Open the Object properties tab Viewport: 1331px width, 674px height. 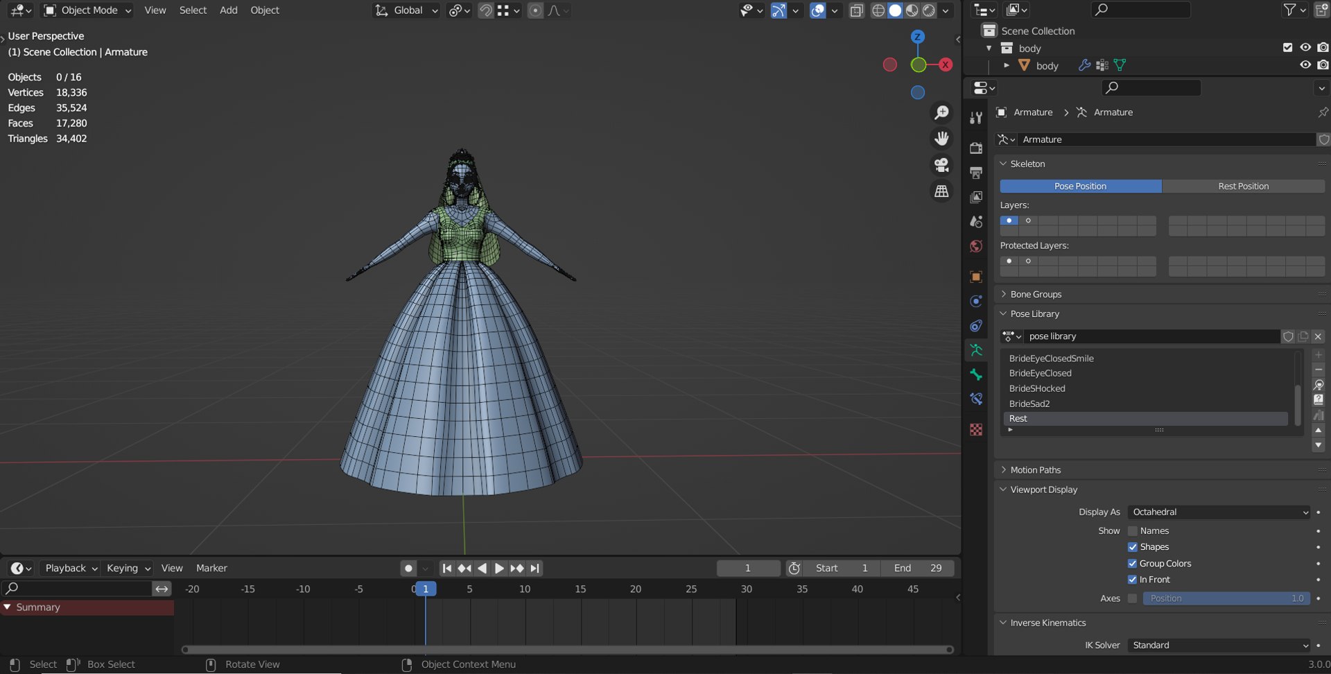click(976, 277)
